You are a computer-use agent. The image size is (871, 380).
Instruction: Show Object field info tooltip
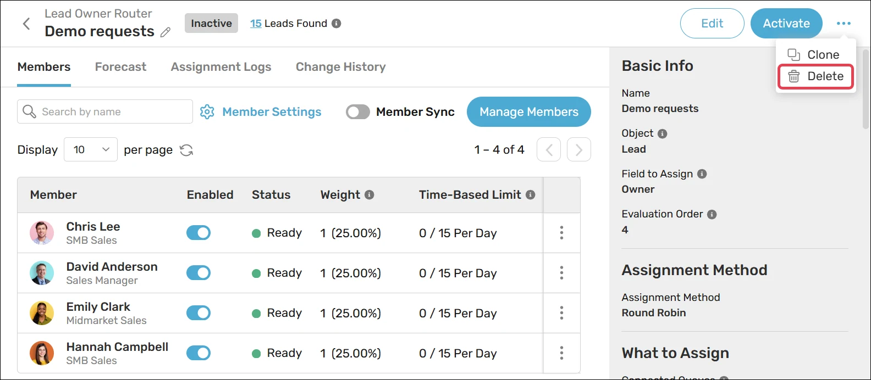(x=663, y=134)
